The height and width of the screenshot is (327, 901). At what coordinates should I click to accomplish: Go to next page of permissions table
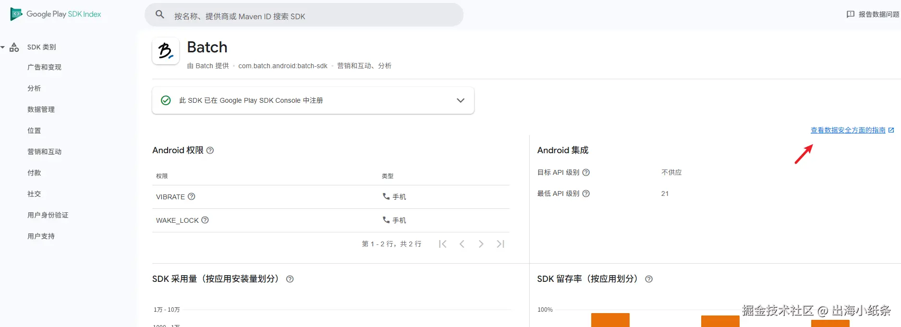click(481, 244)
